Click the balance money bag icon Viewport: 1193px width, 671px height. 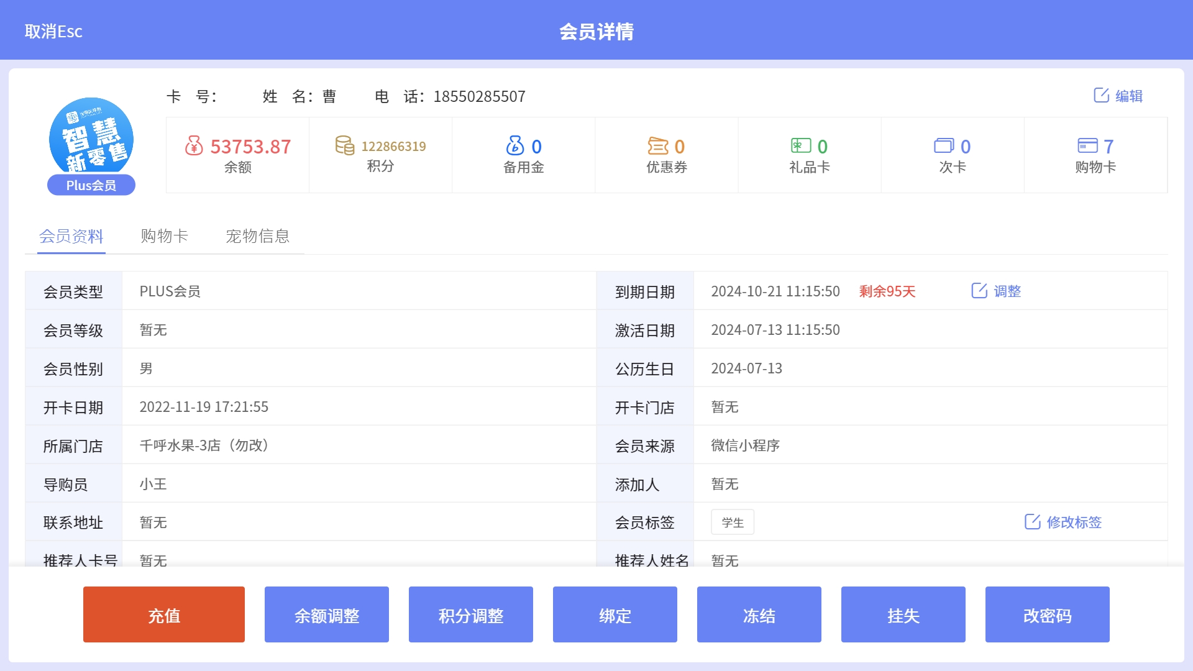tap(194, 146)
